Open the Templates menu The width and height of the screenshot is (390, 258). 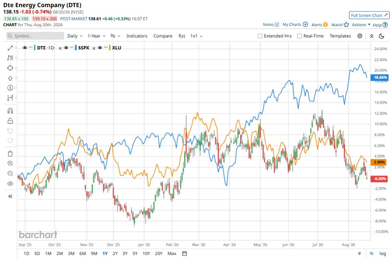(x=340, y=36)
